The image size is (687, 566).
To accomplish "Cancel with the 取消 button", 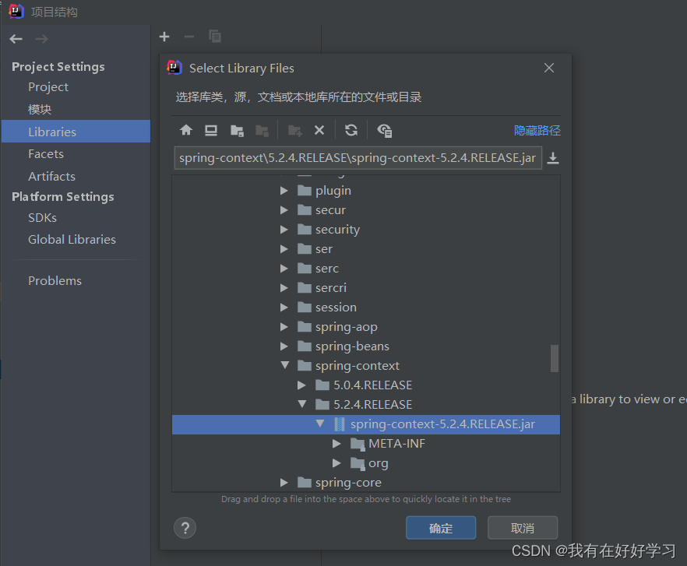I will [x=522, y=528].
